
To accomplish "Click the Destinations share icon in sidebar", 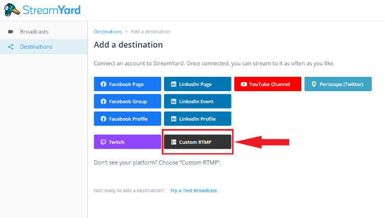I will point(10,47).
